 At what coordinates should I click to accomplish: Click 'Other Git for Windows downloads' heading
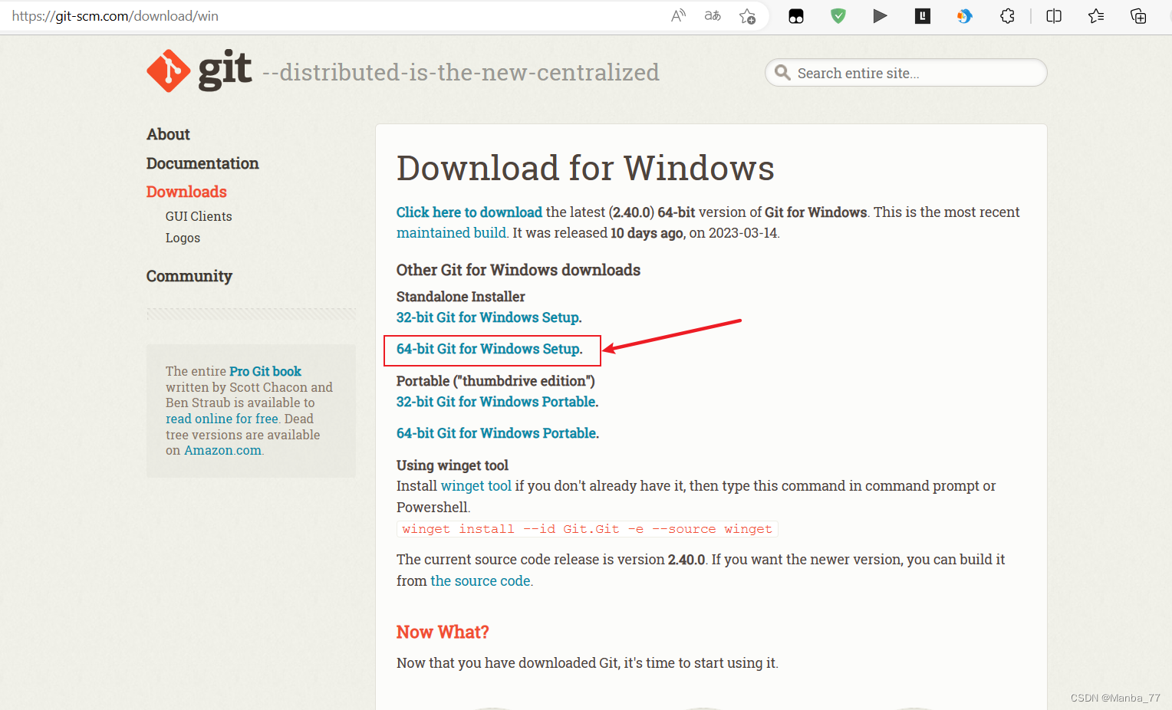(519, 270)
